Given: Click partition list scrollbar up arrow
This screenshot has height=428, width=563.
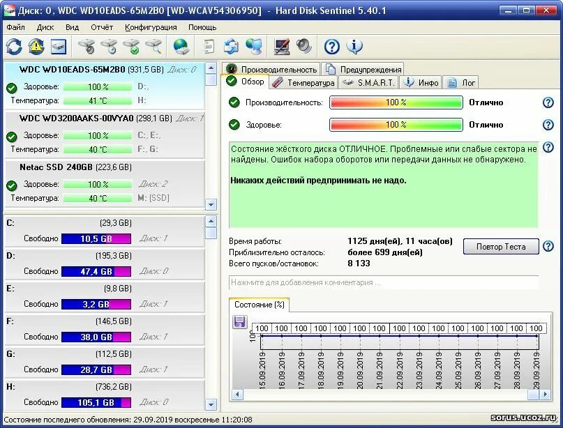Looking at the screenshot, I should [x=211, y=222].
